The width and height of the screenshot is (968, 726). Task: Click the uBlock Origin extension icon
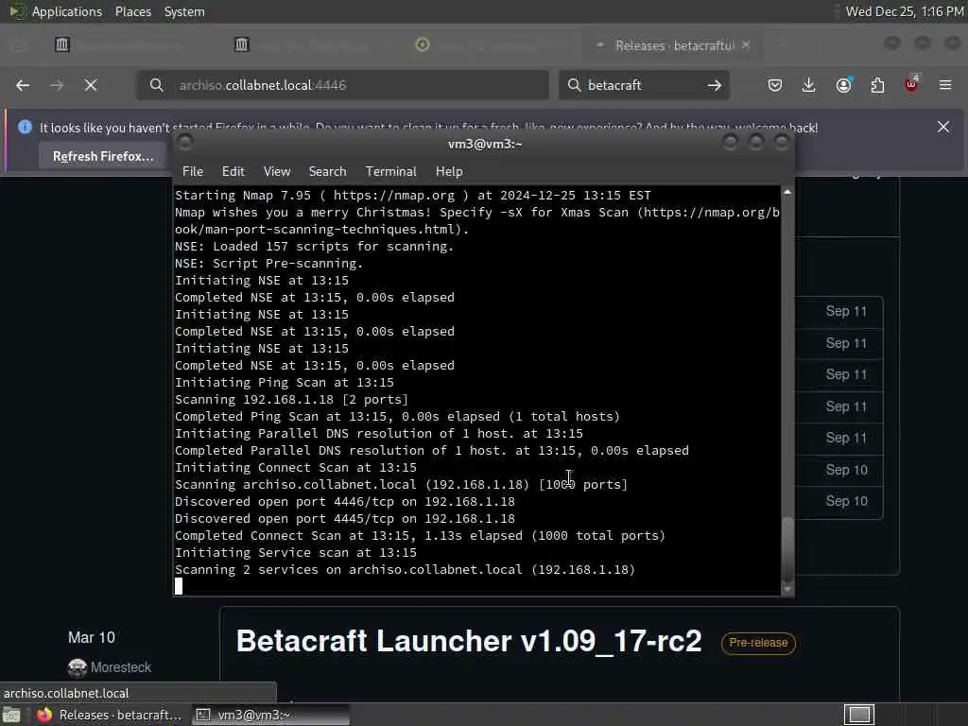(x=911, y=84)
